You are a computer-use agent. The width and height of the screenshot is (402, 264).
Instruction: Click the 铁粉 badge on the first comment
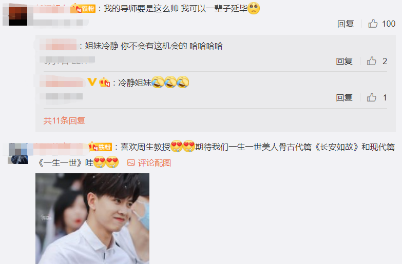coord(83,8)
